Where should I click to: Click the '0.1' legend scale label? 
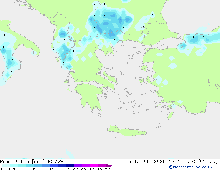point(4,169)
